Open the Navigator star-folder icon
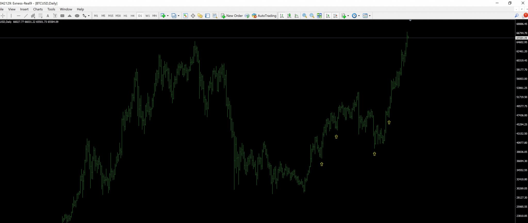 pyautogui.click(x=200, y=16)
